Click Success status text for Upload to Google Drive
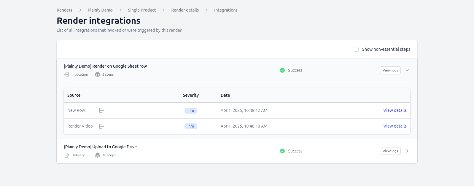The height and width of the screenshot is (186, 474). [x=295, y=151]
